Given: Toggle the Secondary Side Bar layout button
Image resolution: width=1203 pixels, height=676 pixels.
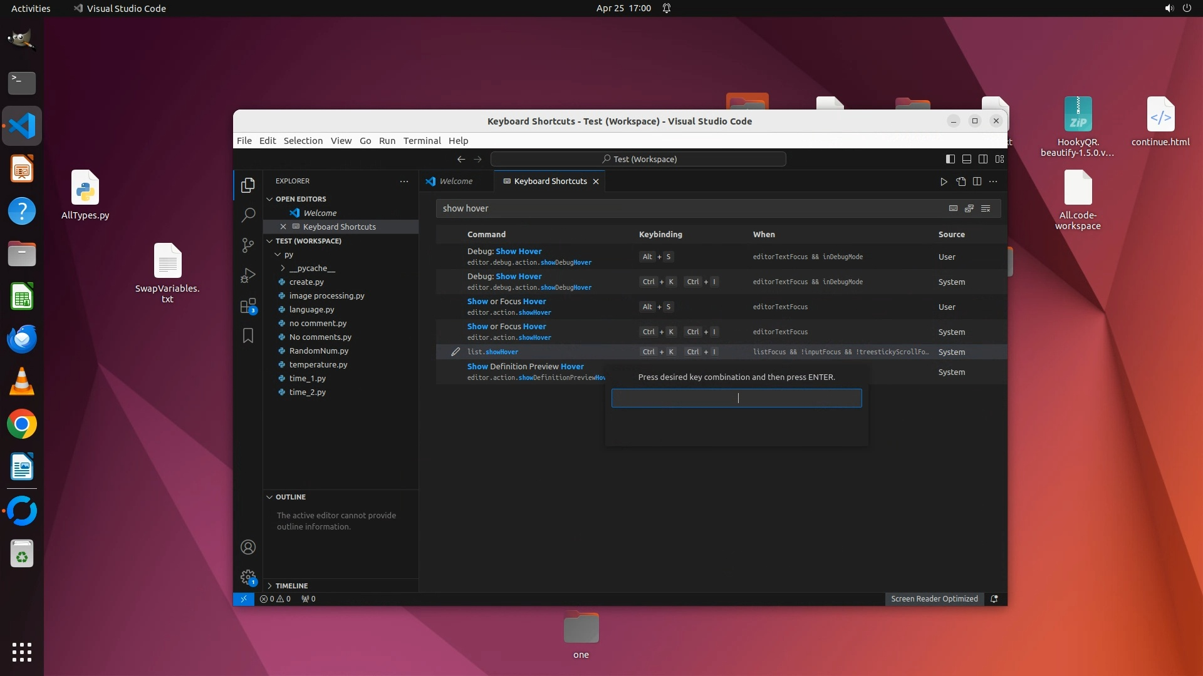Looking at the screenshot, I should point(983,159).
